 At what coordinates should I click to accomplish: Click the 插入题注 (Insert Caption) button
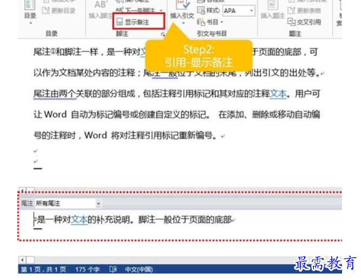[272, 10]
